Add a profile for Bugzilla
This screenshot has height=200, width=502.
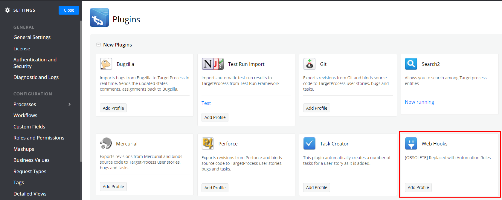[113, 108]
